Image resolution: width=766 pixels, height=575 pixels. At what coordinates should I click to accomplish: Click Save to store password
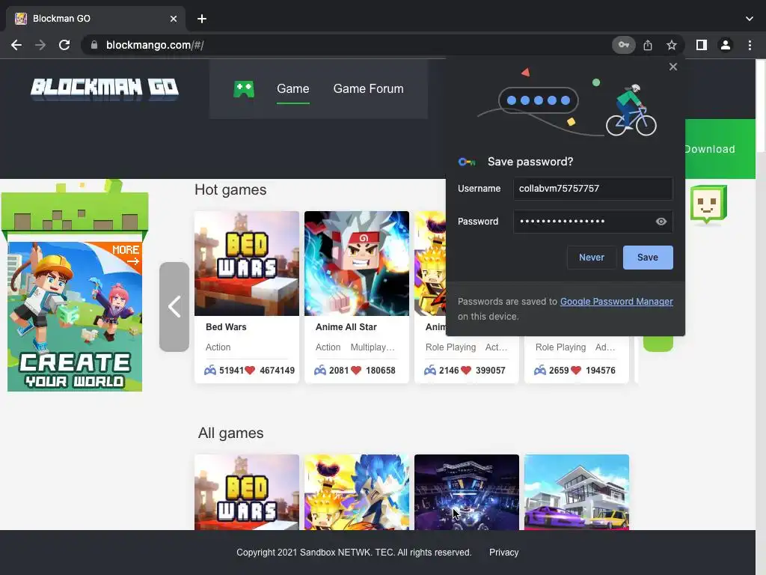tap(647, 258)
